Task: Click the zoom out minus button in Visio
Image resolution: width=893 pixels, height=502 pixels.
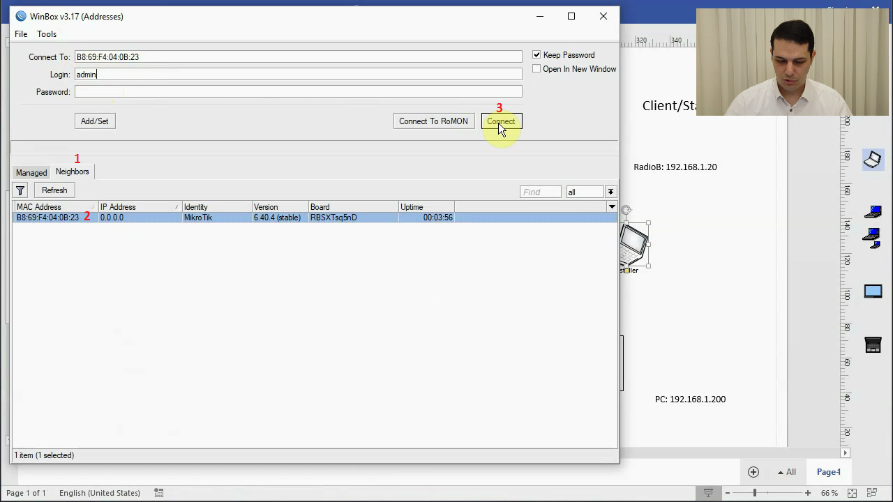Action: click(727, 493)
